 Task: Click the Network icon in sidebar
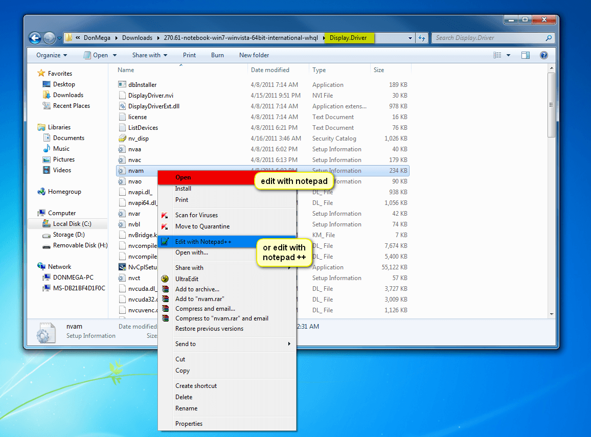point(41,266)
